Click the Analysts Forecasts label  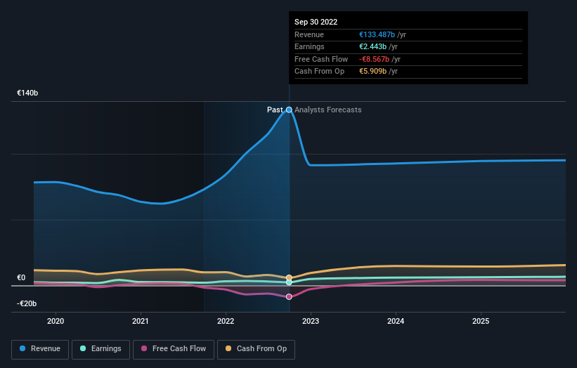328,110
